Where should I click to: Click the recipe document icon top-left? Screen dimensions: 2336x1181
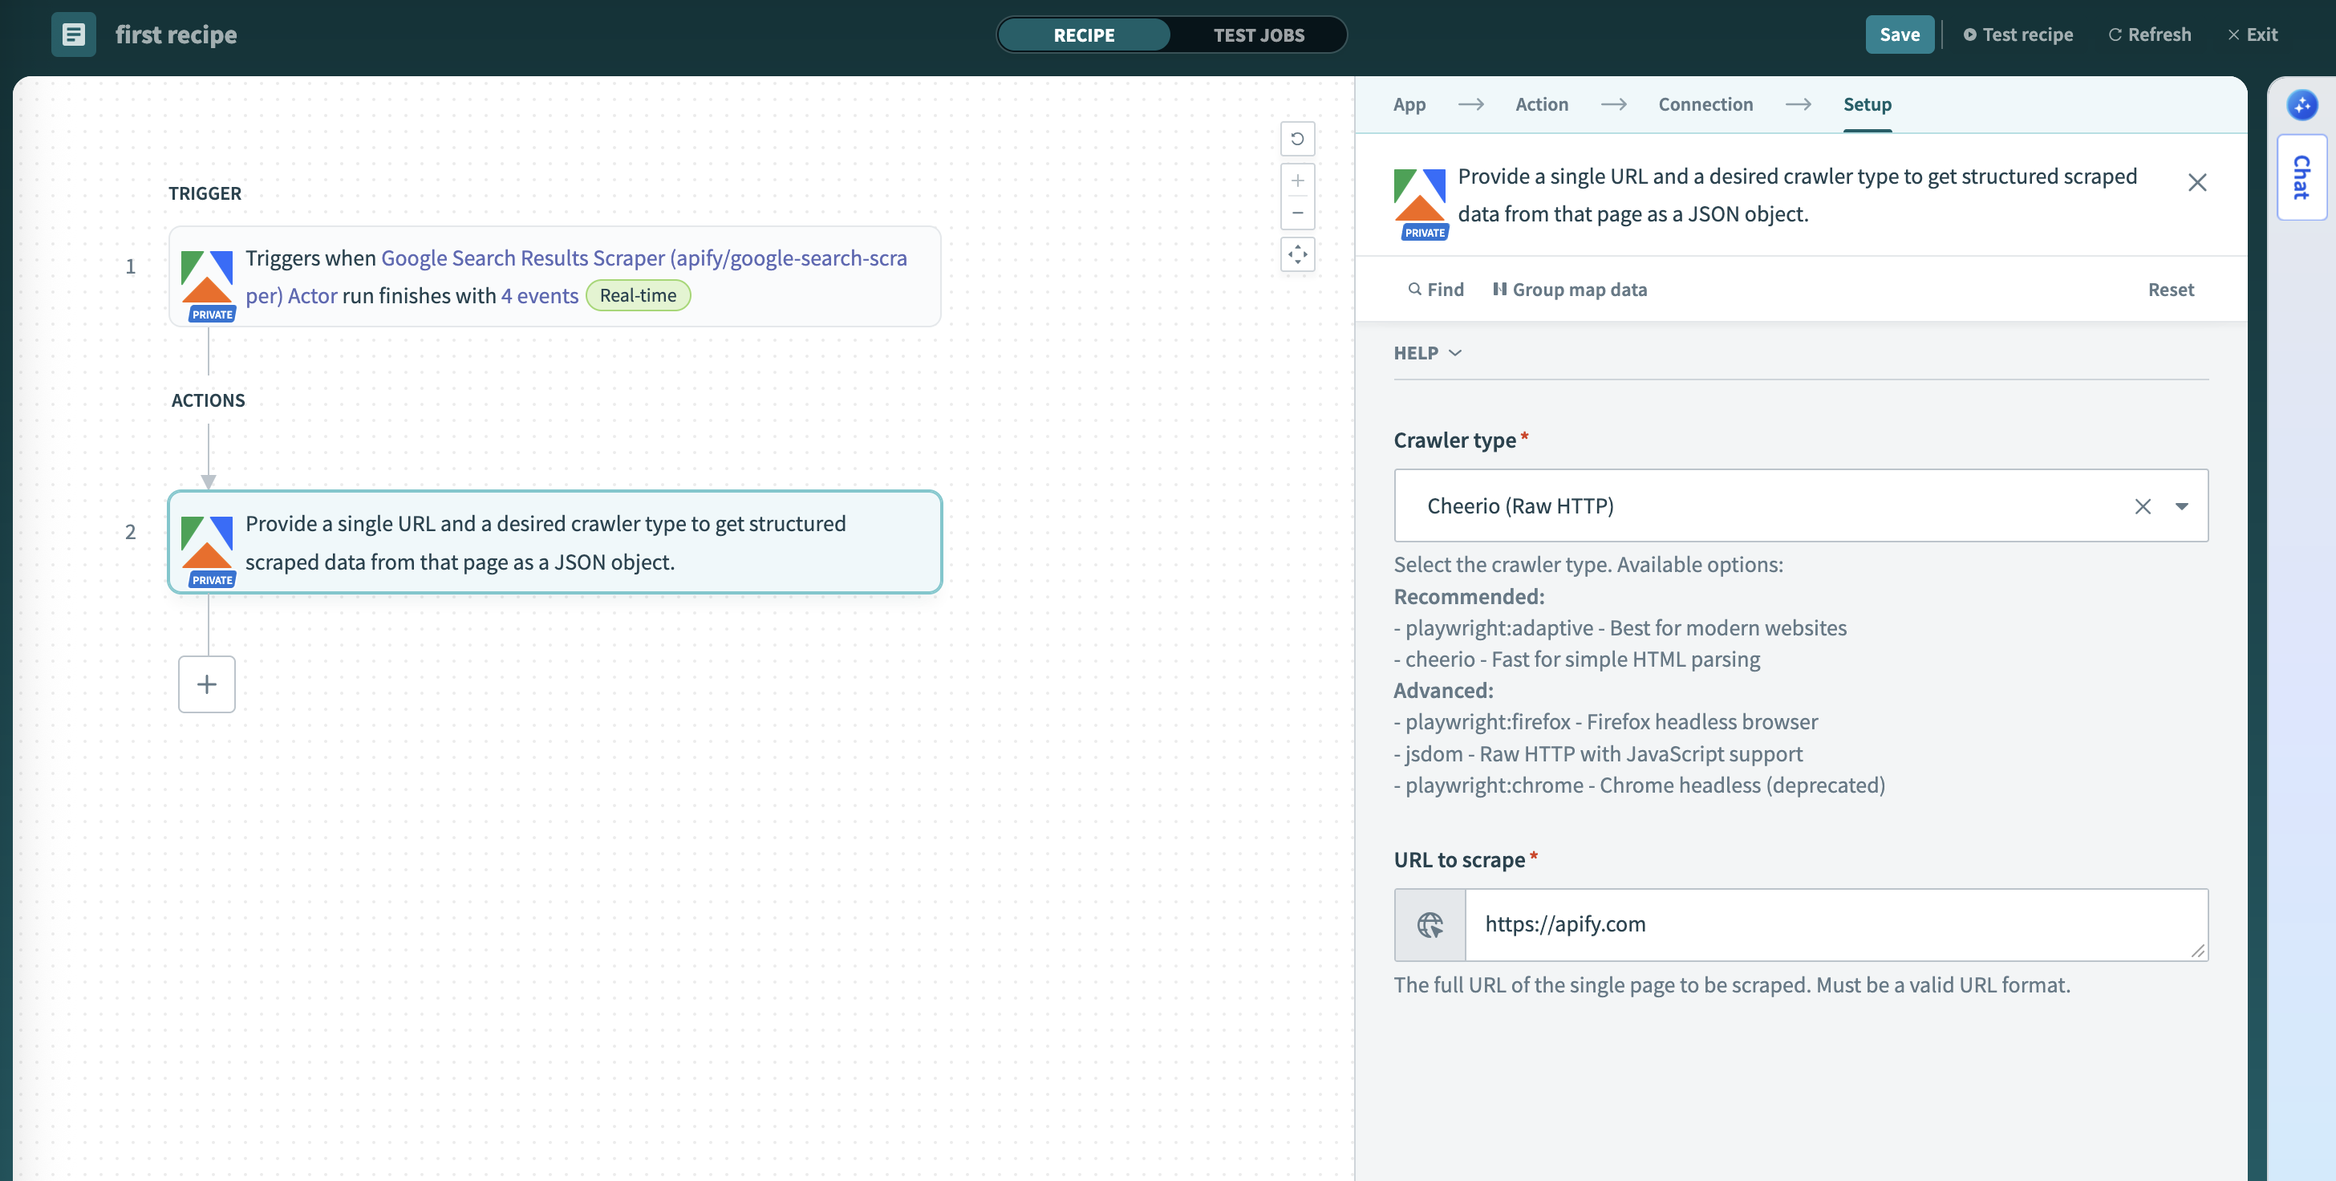tap(72, 34)
